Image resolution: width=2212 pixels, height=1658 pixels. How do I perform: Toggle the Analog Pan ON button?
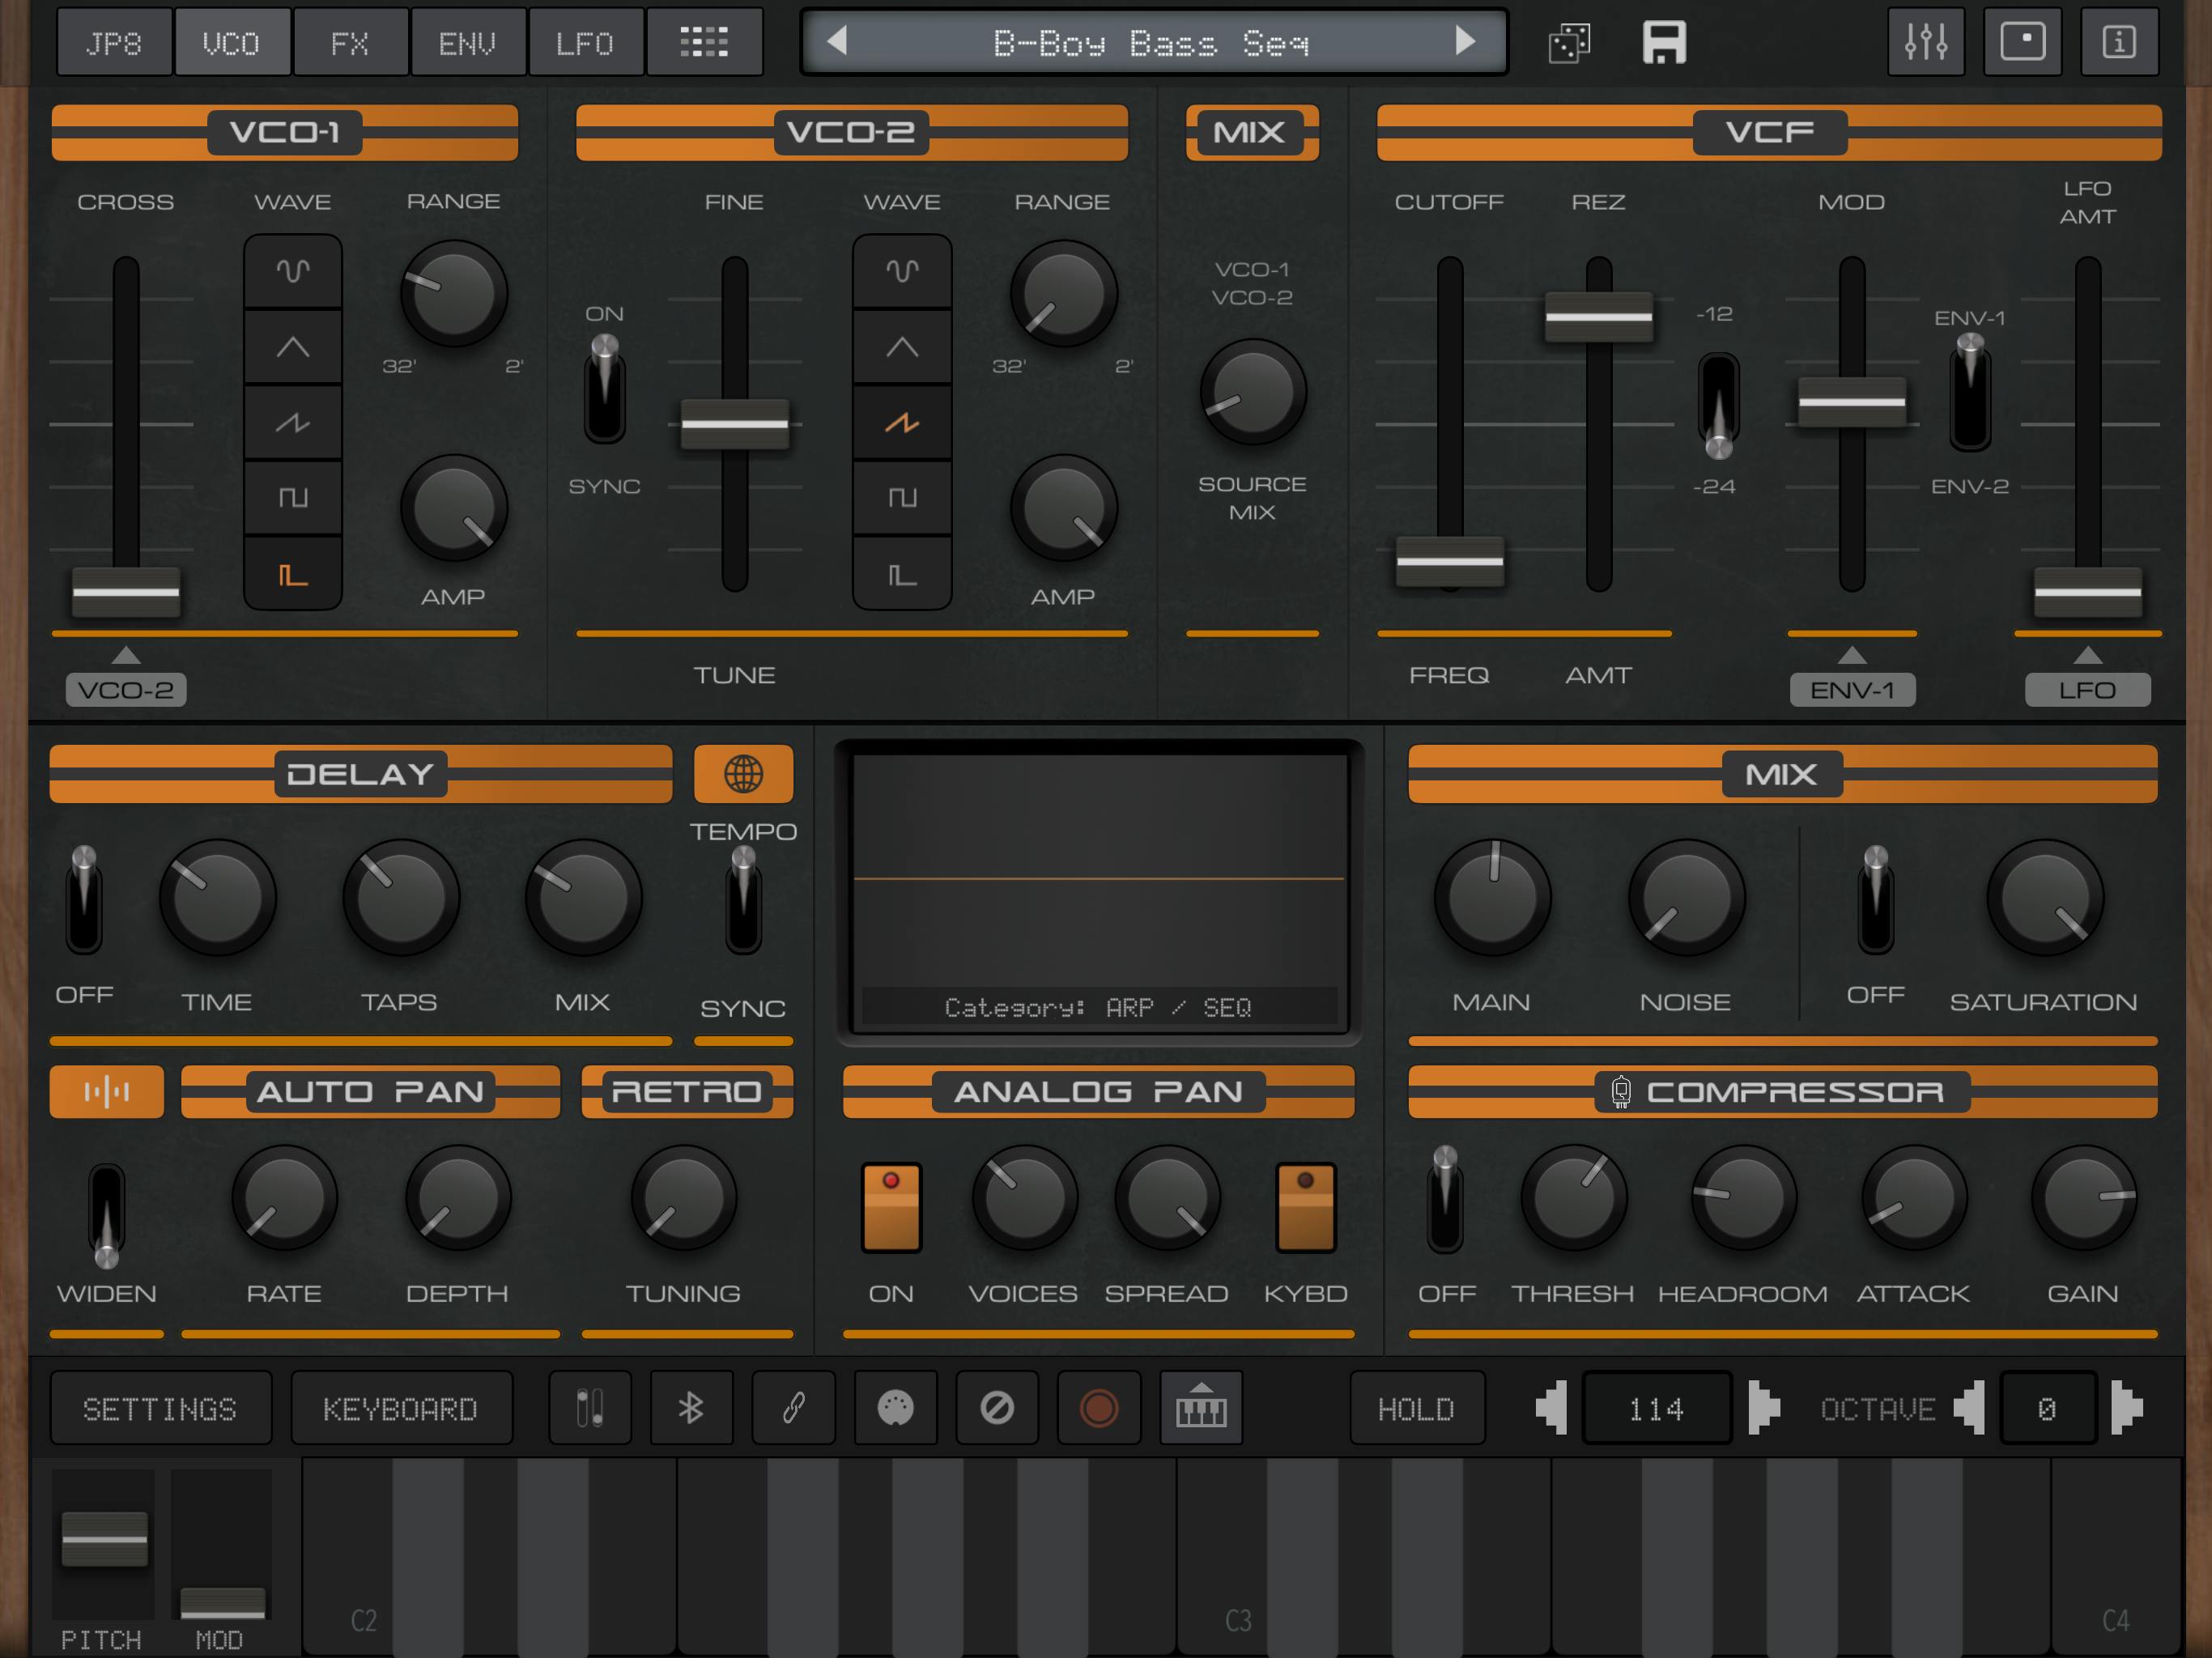pyautogui.click(x=891, y=1206)
